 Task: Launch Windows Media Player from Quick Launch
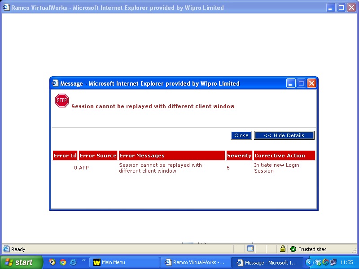click(52, 262)
